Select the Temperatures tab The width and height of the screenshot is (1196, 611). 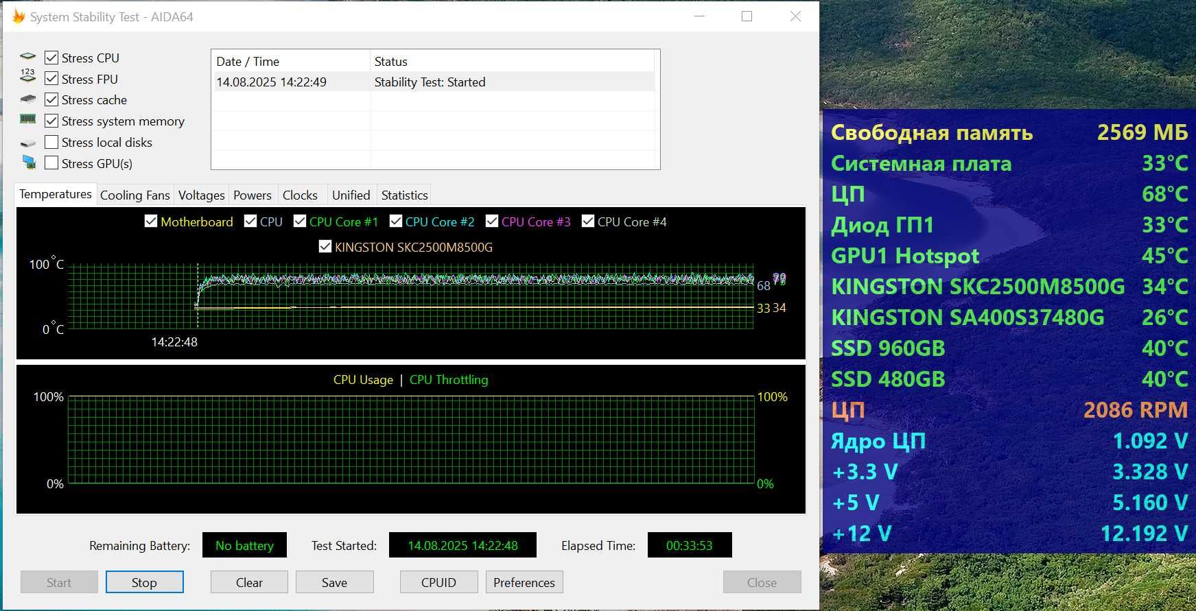[x=56, y=194]
